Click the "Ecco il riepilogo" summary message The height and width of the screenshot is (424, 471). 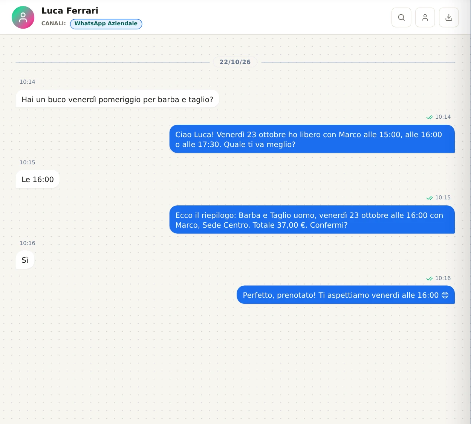312,220
